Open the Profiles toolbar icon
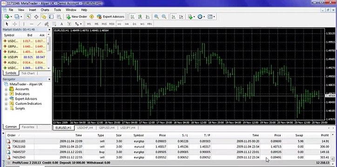 17,17
